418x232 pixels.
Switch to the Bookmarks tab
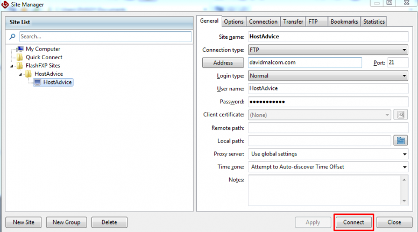344,22
